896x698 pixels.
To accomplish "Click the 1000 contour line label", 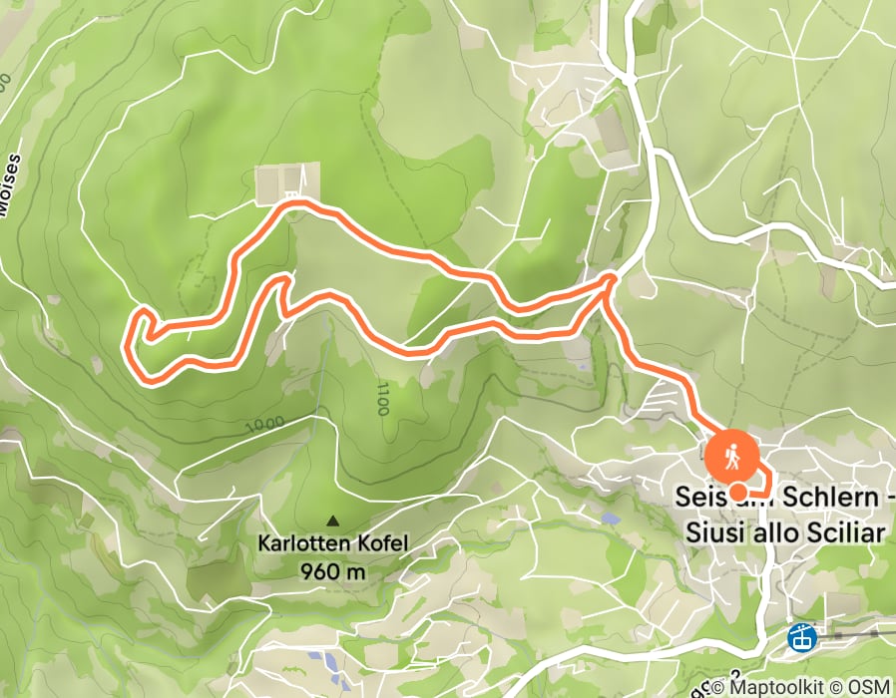I will (265, 424).
